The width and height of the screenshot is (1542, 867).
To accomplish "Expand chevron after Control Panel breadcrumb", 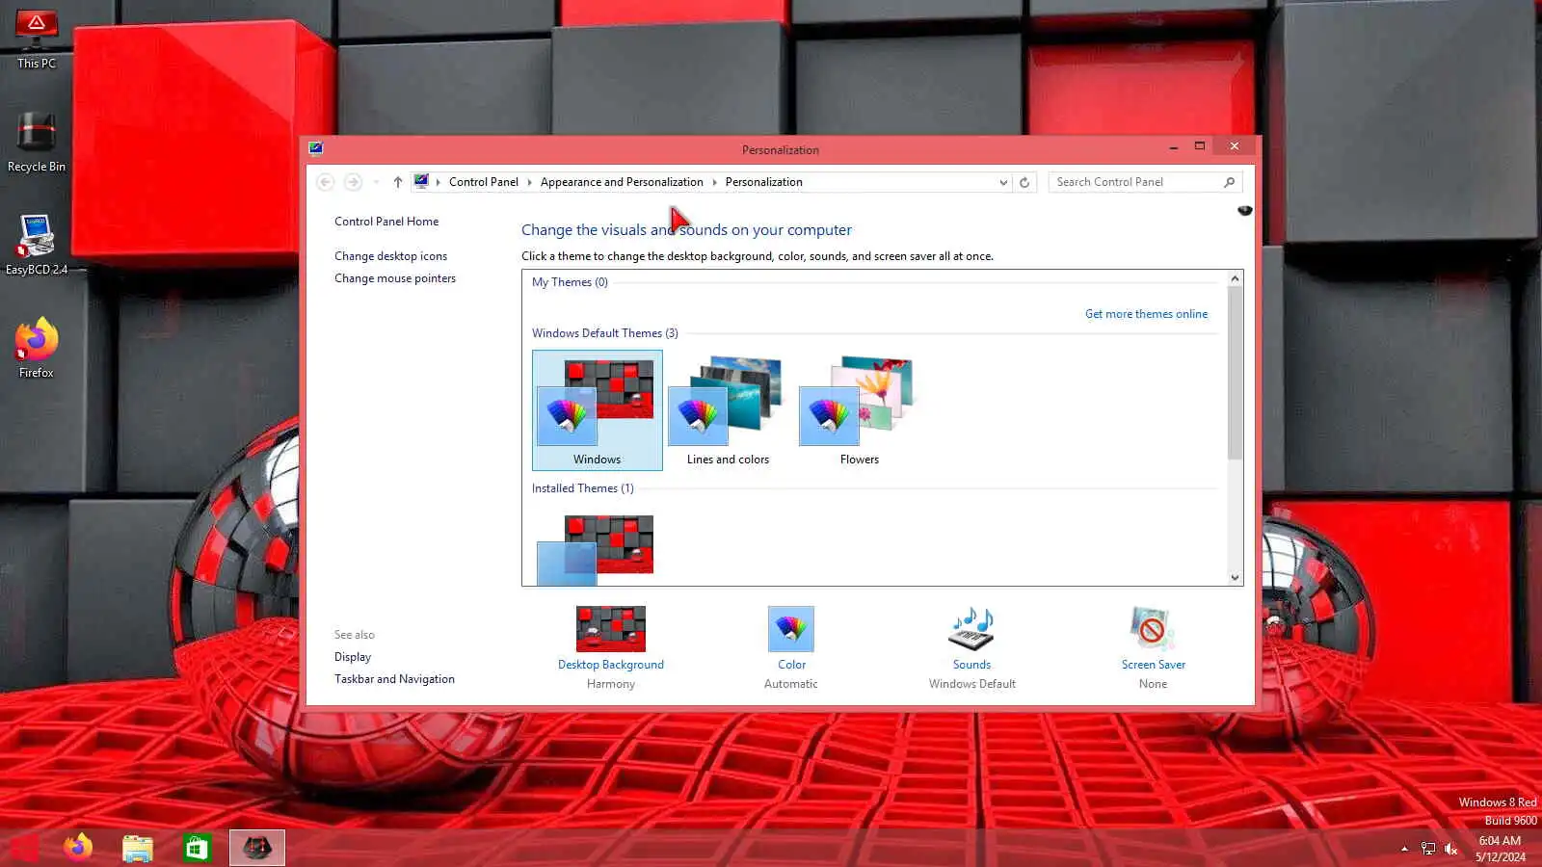I will pyautogui.click(x=529, y=182).
